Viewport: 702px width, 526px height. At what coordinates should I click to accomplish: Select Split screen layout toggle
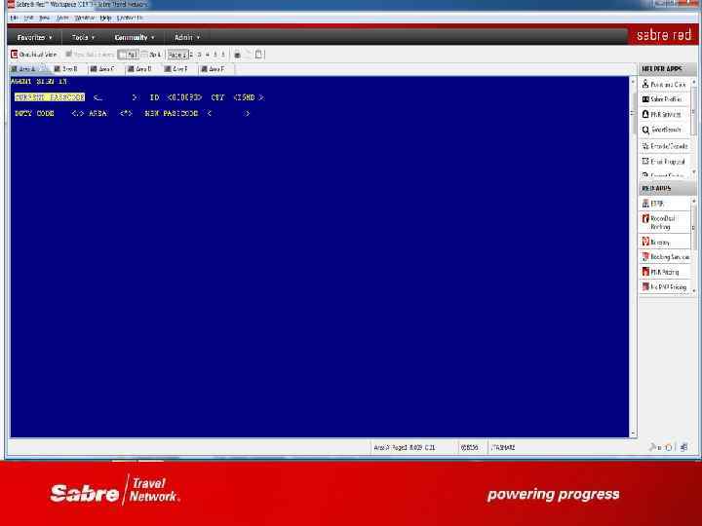point(151,55)
